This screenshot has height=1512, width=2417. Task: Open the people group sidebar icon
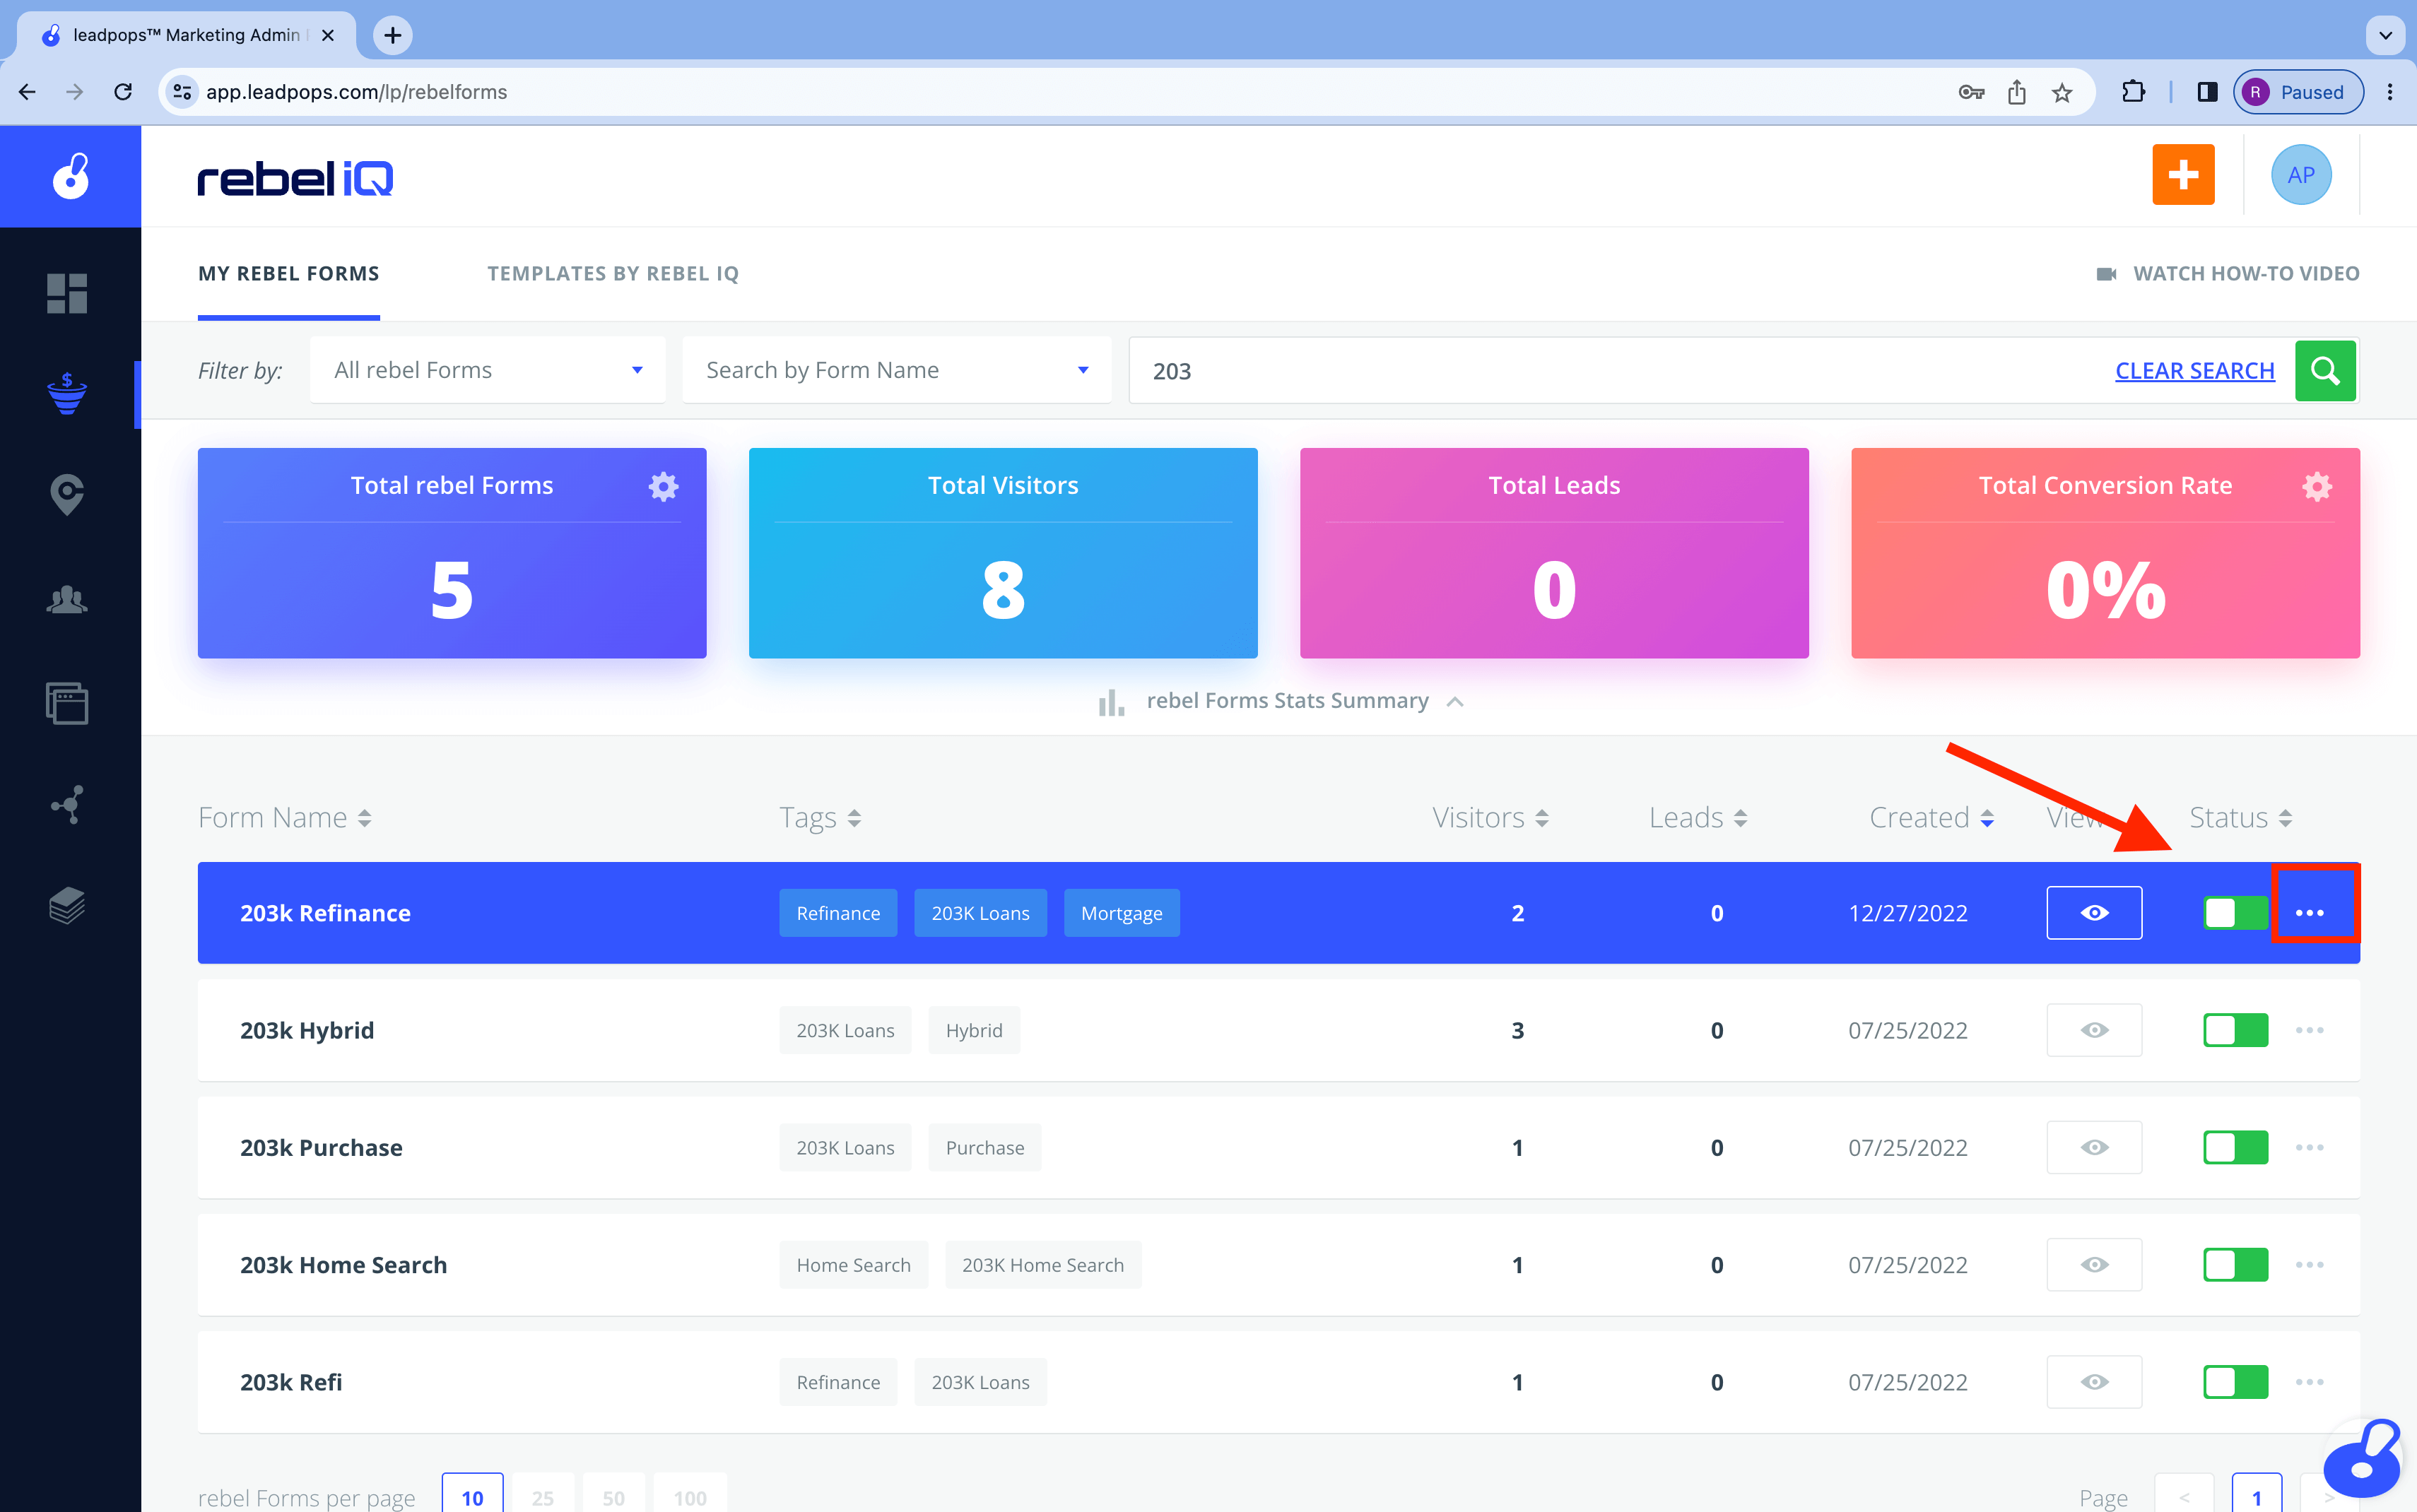(x=67, y=600)
